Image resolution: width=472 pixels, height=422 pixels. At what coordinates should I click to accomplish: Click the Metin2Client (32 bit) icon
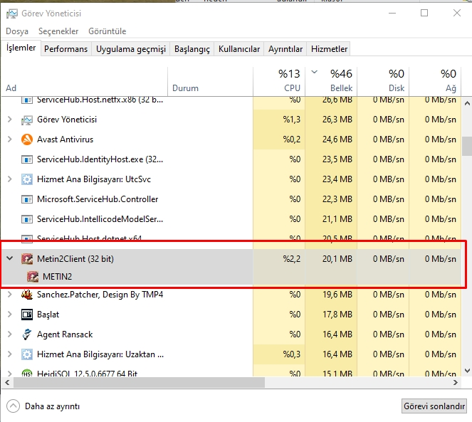[x=27, y=259]
